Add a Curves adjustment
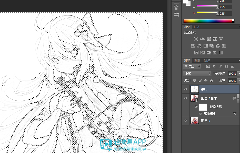 (209, 39)
